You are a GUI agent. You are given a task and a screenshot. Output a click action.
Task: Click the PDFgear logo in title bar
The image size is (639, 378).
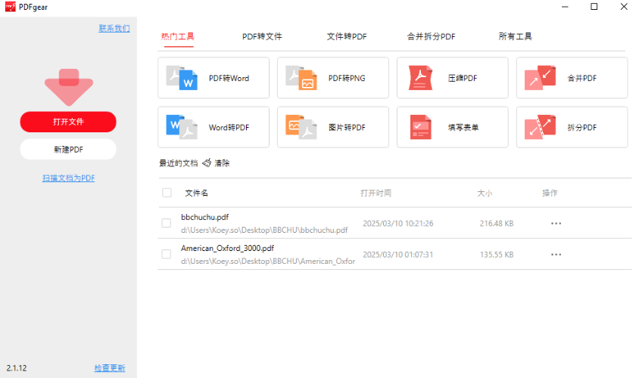tap(10, 7)
